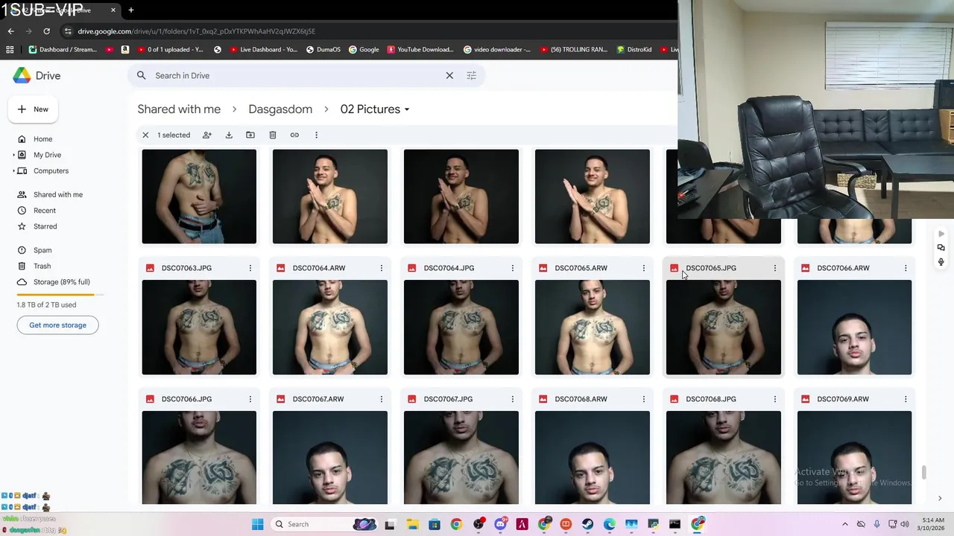Click the browser Back arrow

10,31
